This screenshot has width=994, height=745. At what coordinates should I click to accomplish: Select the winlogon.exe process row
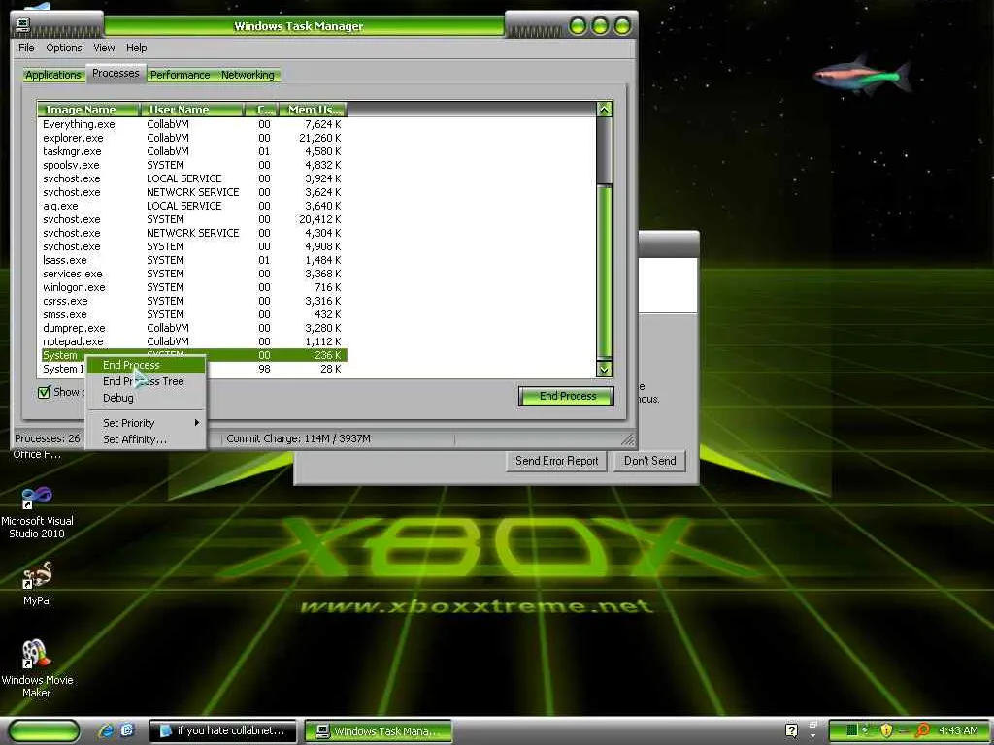tap(192, 287)
